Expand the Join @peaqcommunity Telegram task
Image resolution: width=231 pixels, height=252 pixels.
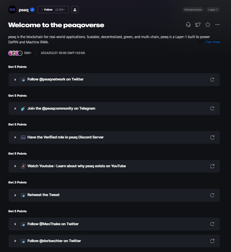(x=15, y=109)
